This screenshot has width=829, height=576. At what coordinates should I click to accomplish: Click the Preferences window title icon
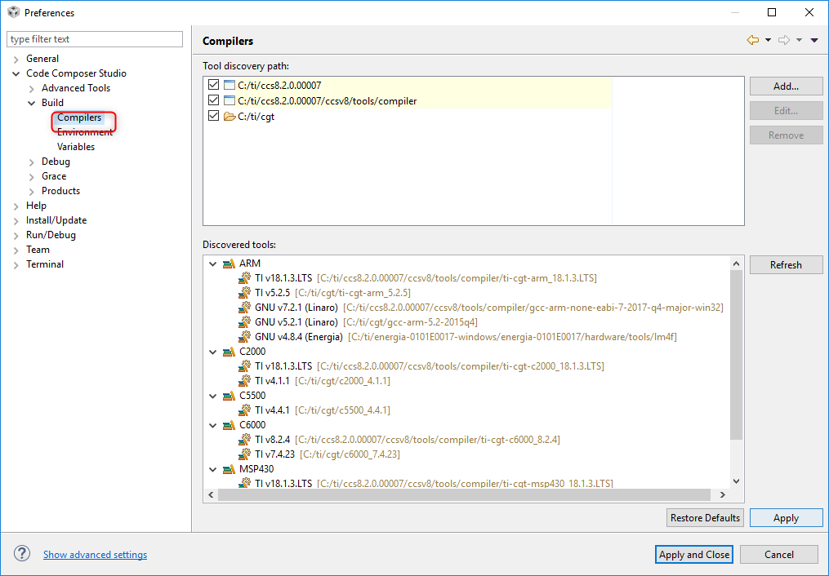coord(13,12)
